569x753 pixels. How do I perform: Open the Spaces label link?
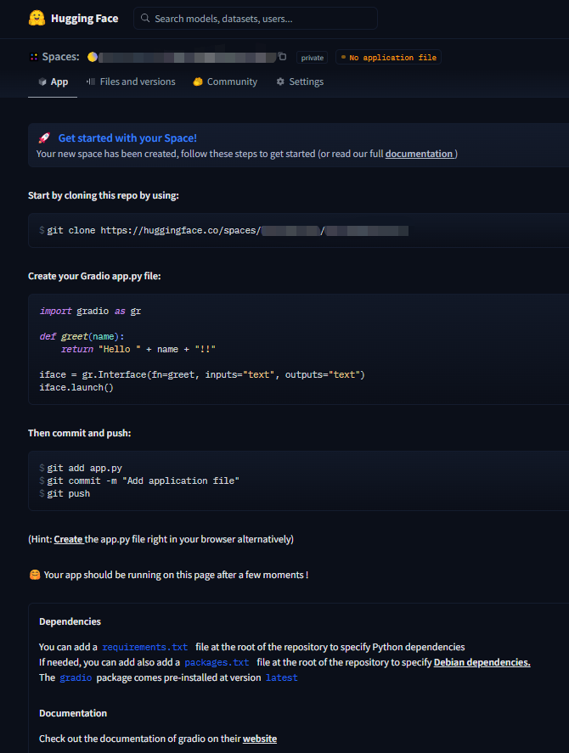60,57
